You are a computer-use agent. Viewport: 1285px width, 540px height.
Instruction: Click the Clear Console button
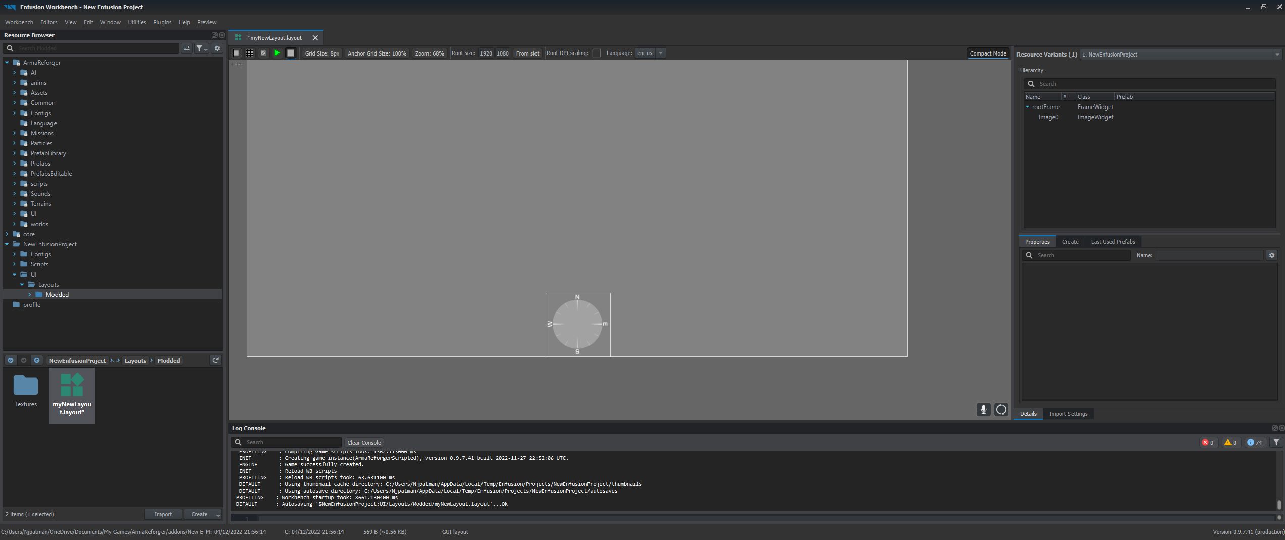coord(363,442)
